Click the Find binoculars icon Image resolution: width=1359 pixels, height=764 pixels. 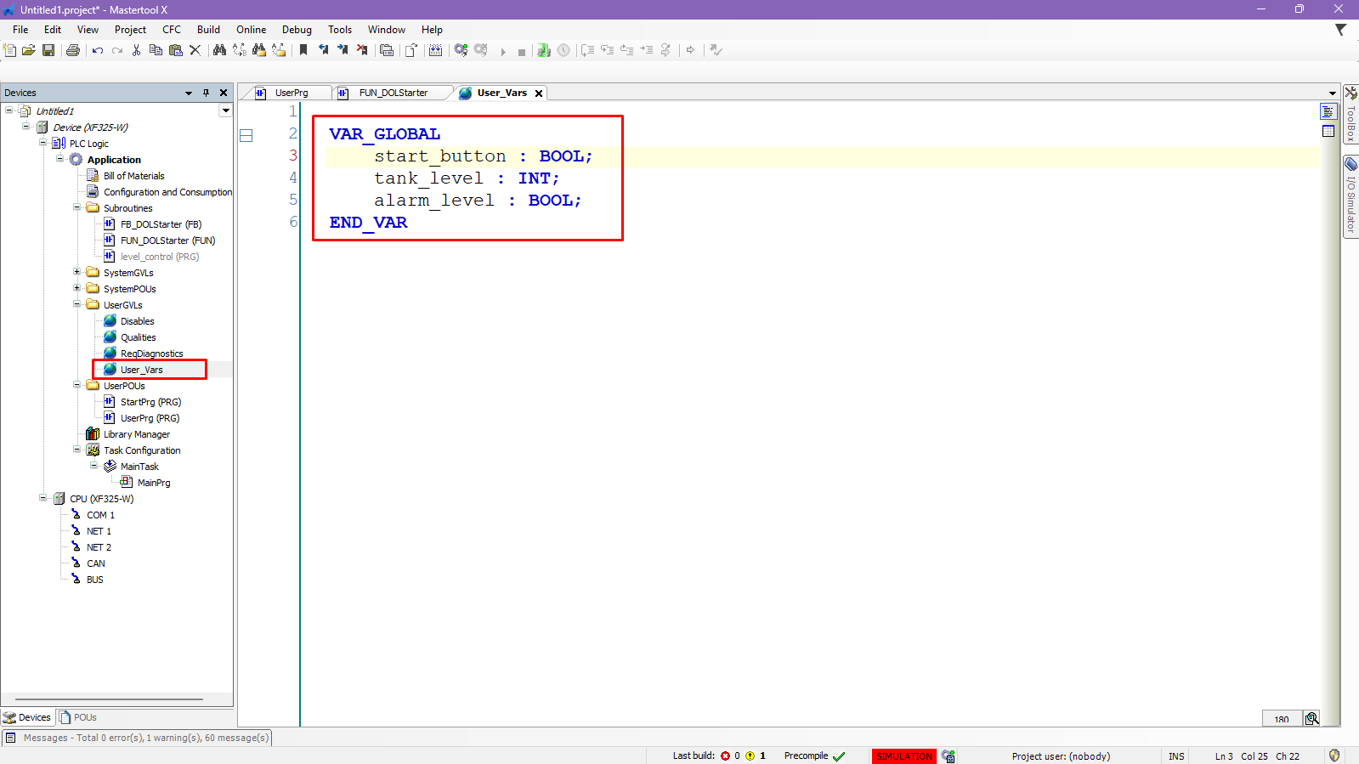coord(219,50)
